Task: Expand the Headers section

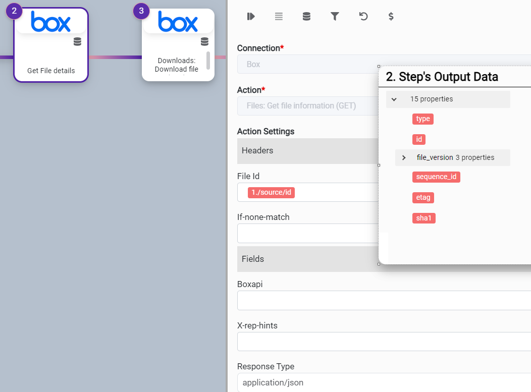Action: click(308, 151)
